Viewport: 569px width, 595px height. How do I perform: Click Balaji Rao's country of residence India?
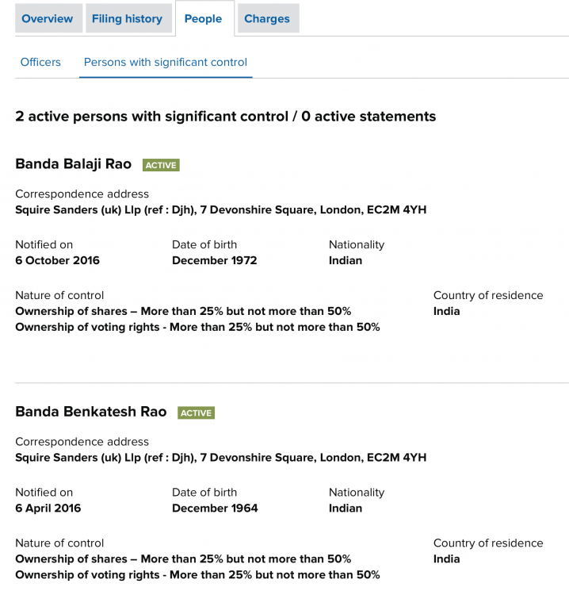point(446,311)
